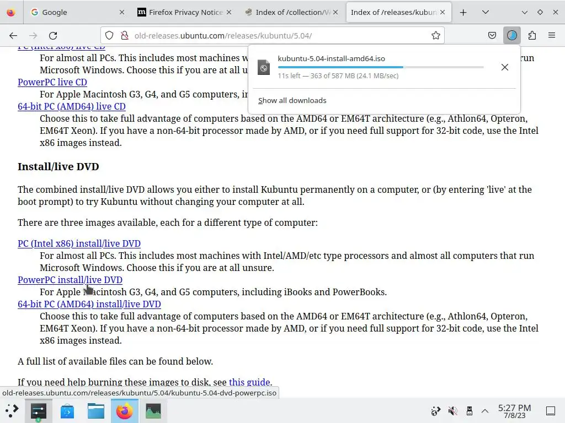Screen dimensions: 565x423
Task: Go back to the previous page
Action: click(13, 35)
